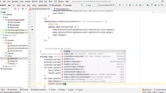Viewport: 166px width, 93px height.
Task: Open the Navigate menu
Action: click(x=15, y=2)
